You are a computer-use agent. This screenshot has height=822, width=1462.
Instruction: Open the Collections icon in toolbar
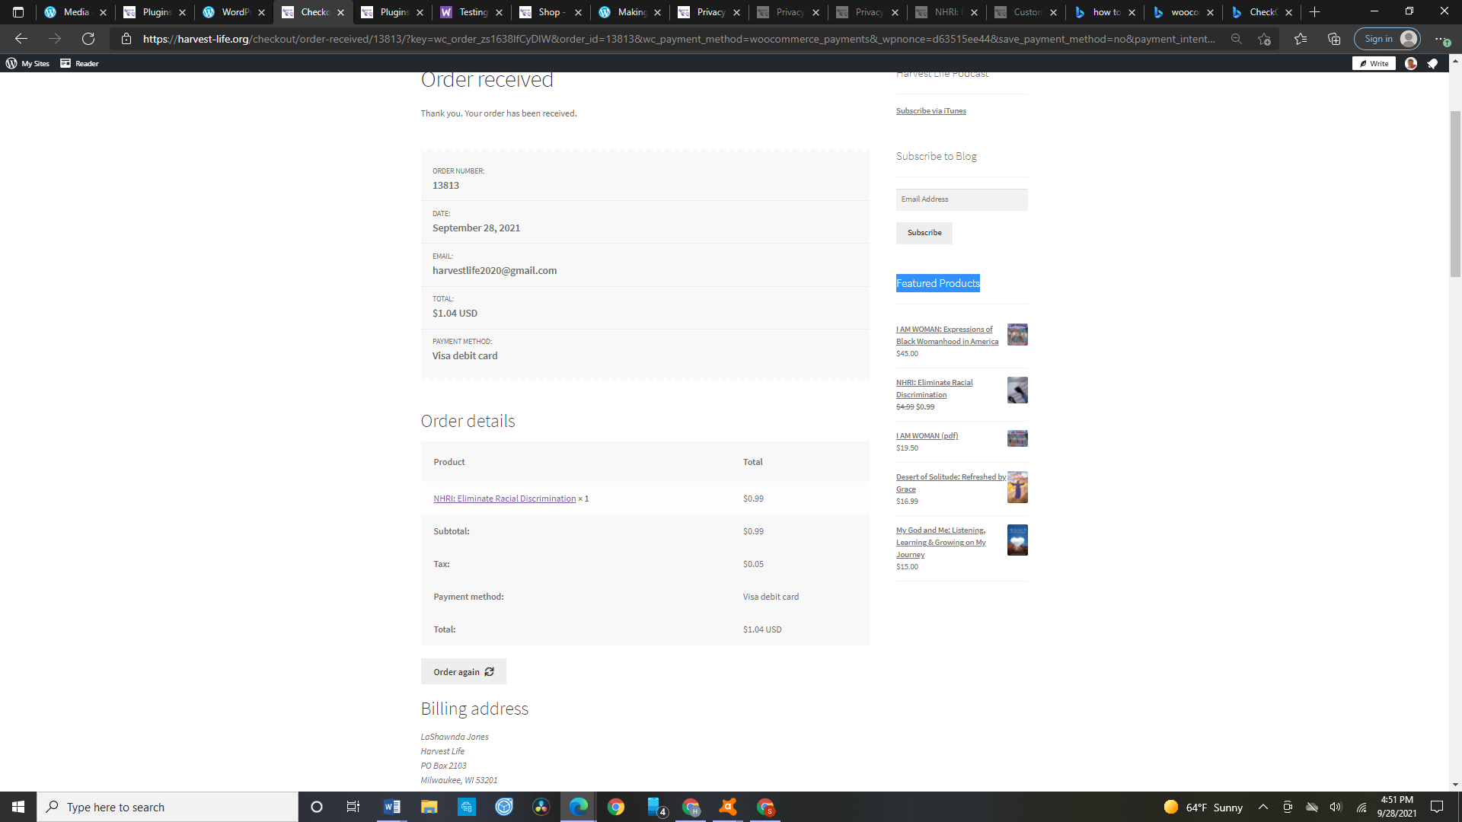tap(1333, 39)
